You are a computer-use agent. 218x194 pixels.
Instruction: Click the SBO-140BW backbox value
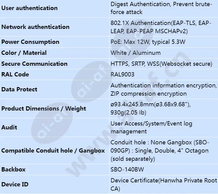pyautogui.click(x=127, y=169)
